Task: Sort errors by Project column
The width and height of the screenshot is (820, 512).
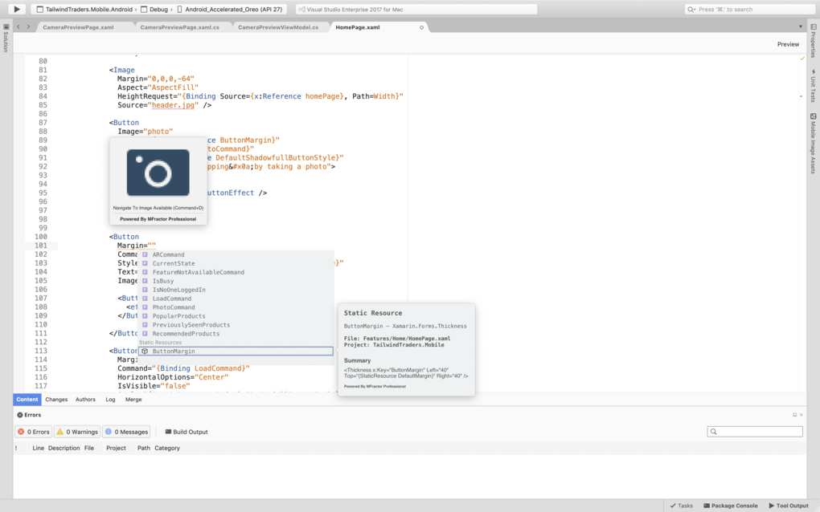Action: tap(116, 448)
